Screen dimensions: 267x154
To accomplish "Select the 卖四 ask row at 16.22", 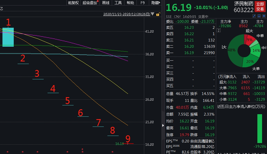I will tap(190, 34).
